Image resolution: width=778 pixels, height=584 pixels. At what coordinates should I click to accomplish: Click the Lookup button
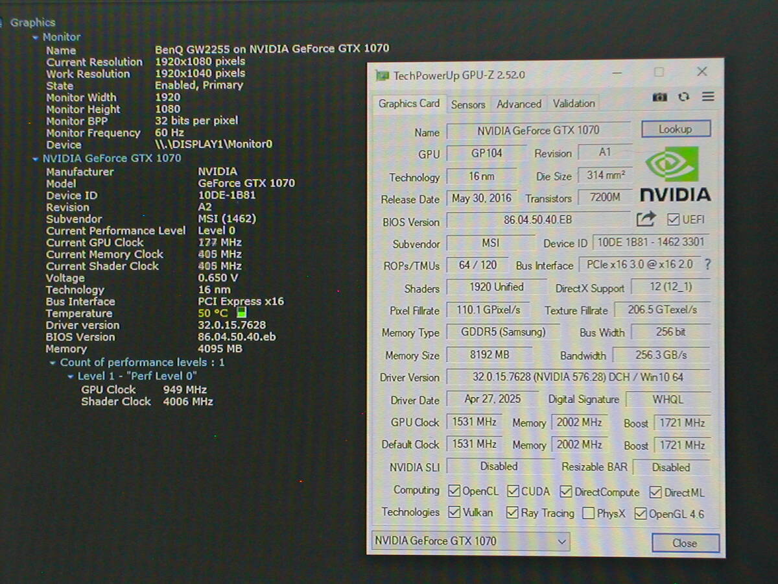[676, 129]
